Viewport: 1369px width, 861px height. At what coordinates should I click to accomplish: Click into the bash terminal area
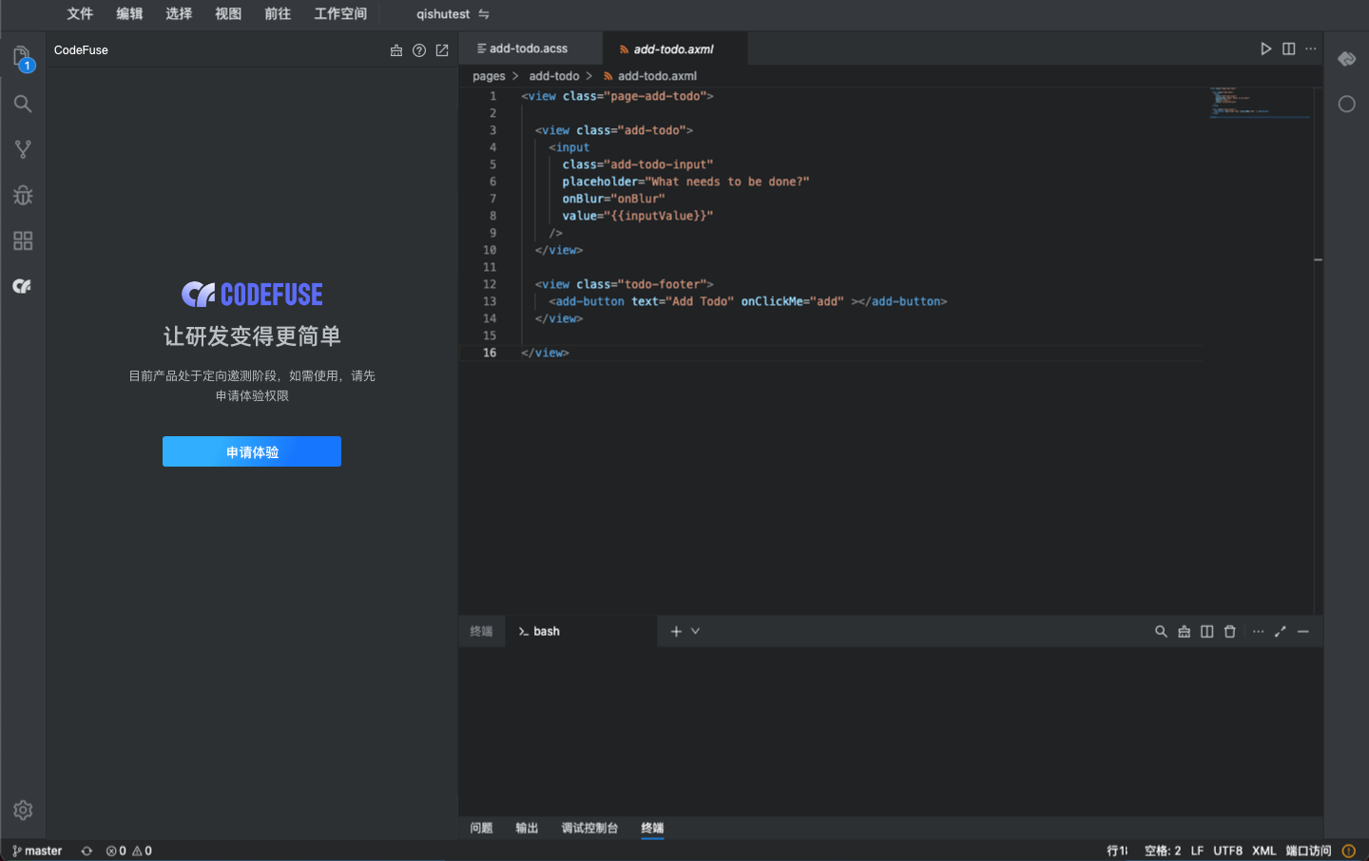point(890,730)
